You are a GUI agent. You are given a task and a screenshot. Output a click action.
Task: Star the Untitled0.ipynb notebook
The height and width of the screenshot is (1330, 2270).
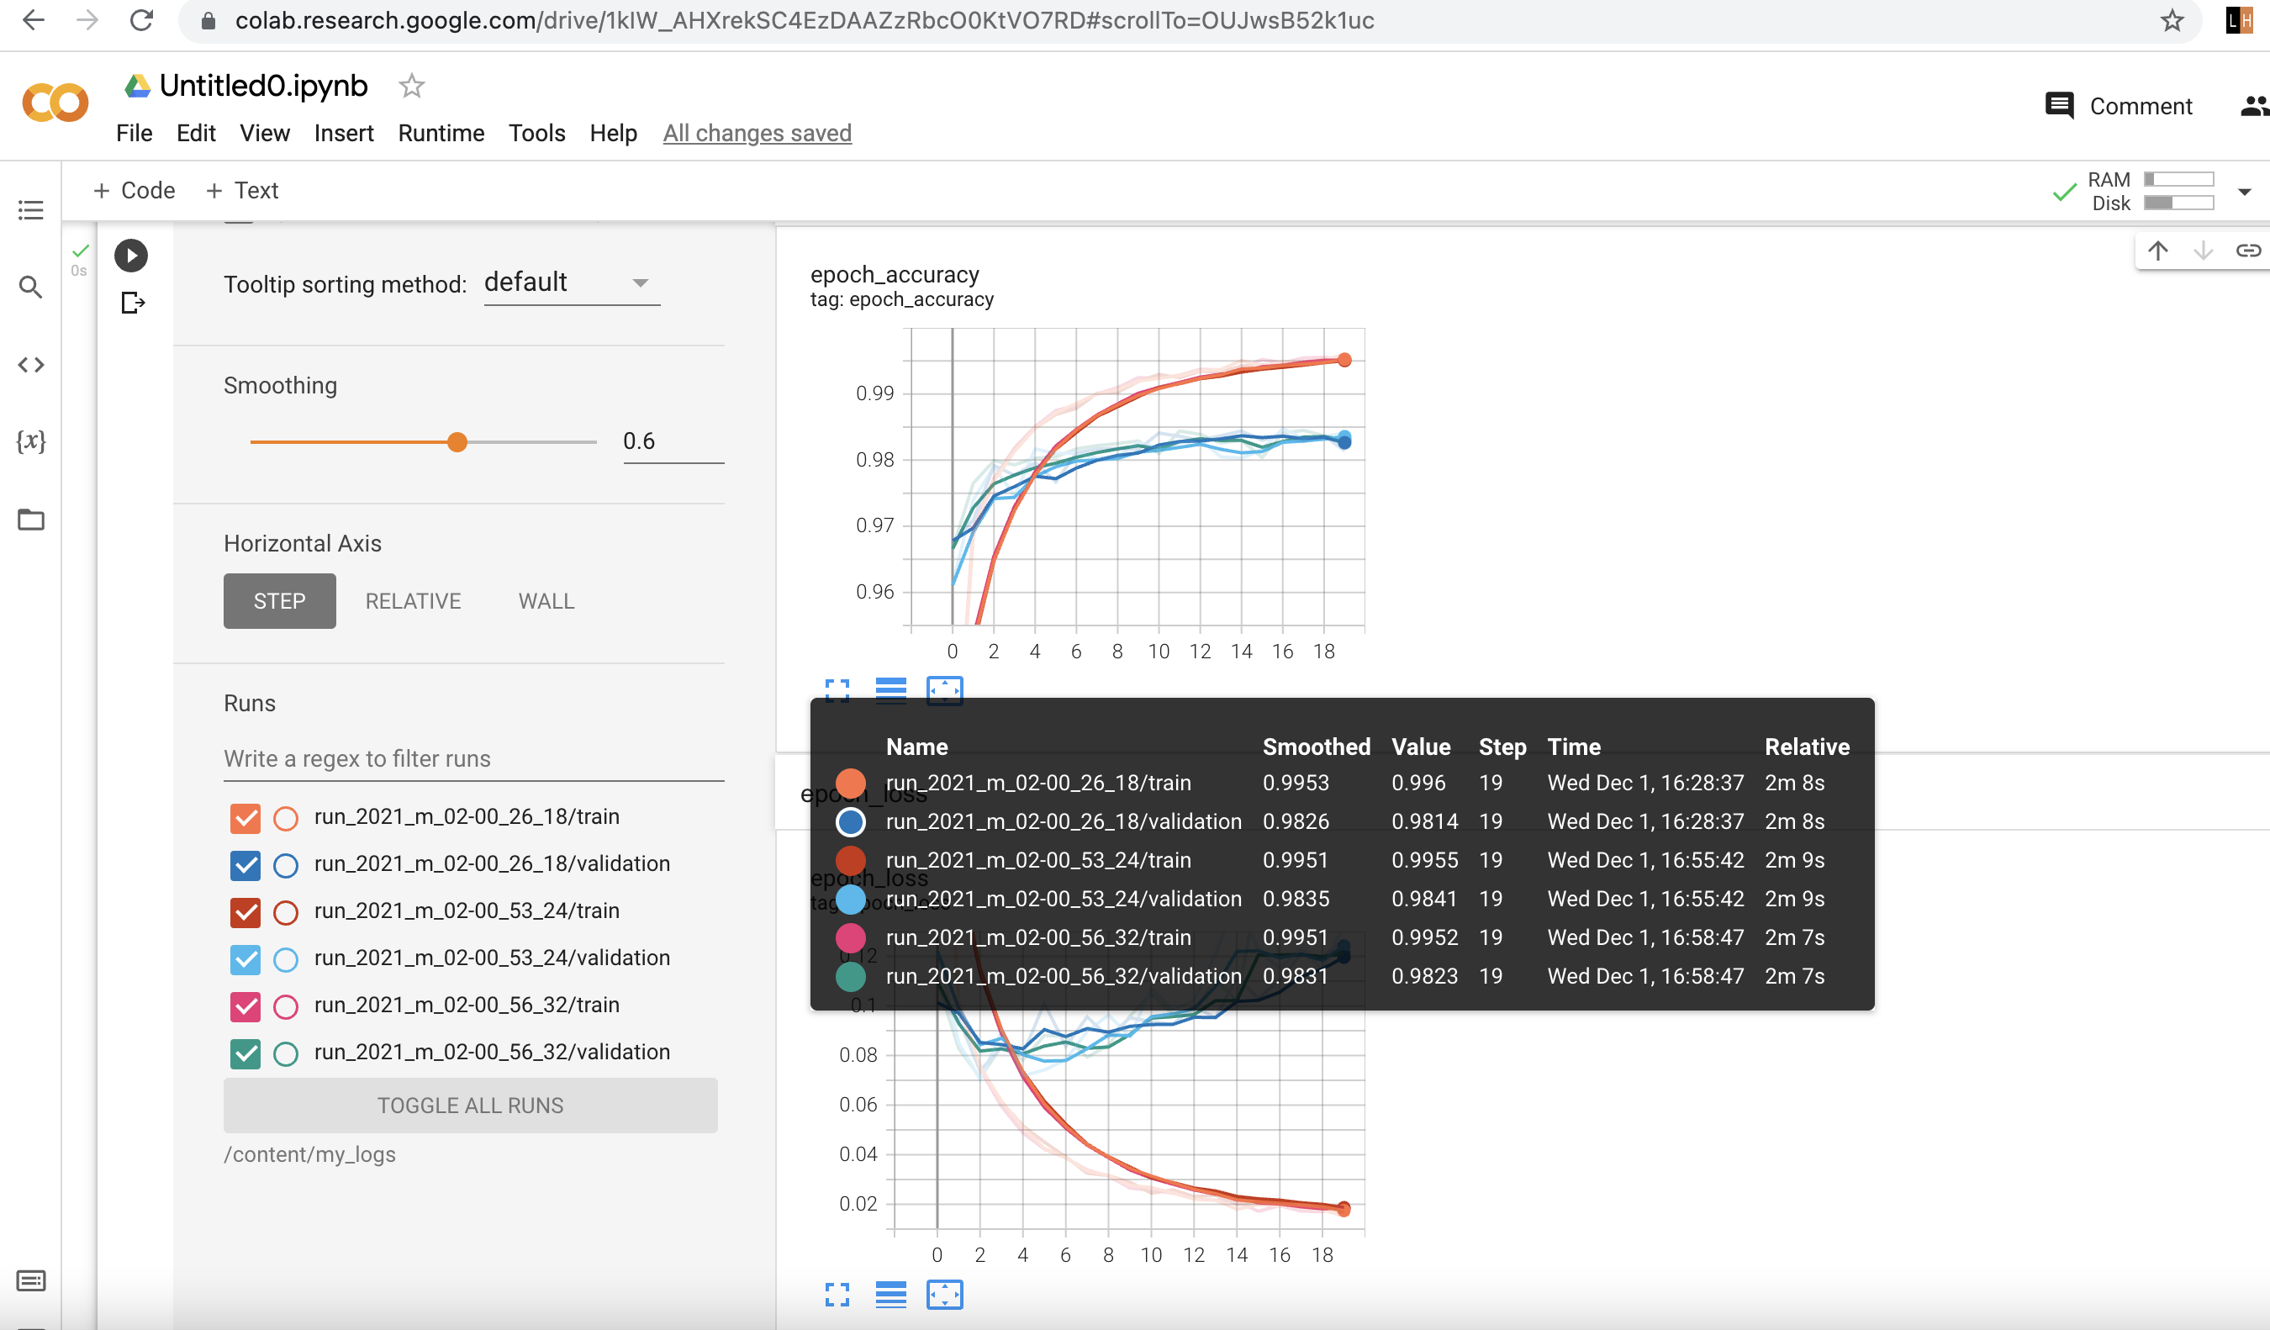(x=412, y=87)
